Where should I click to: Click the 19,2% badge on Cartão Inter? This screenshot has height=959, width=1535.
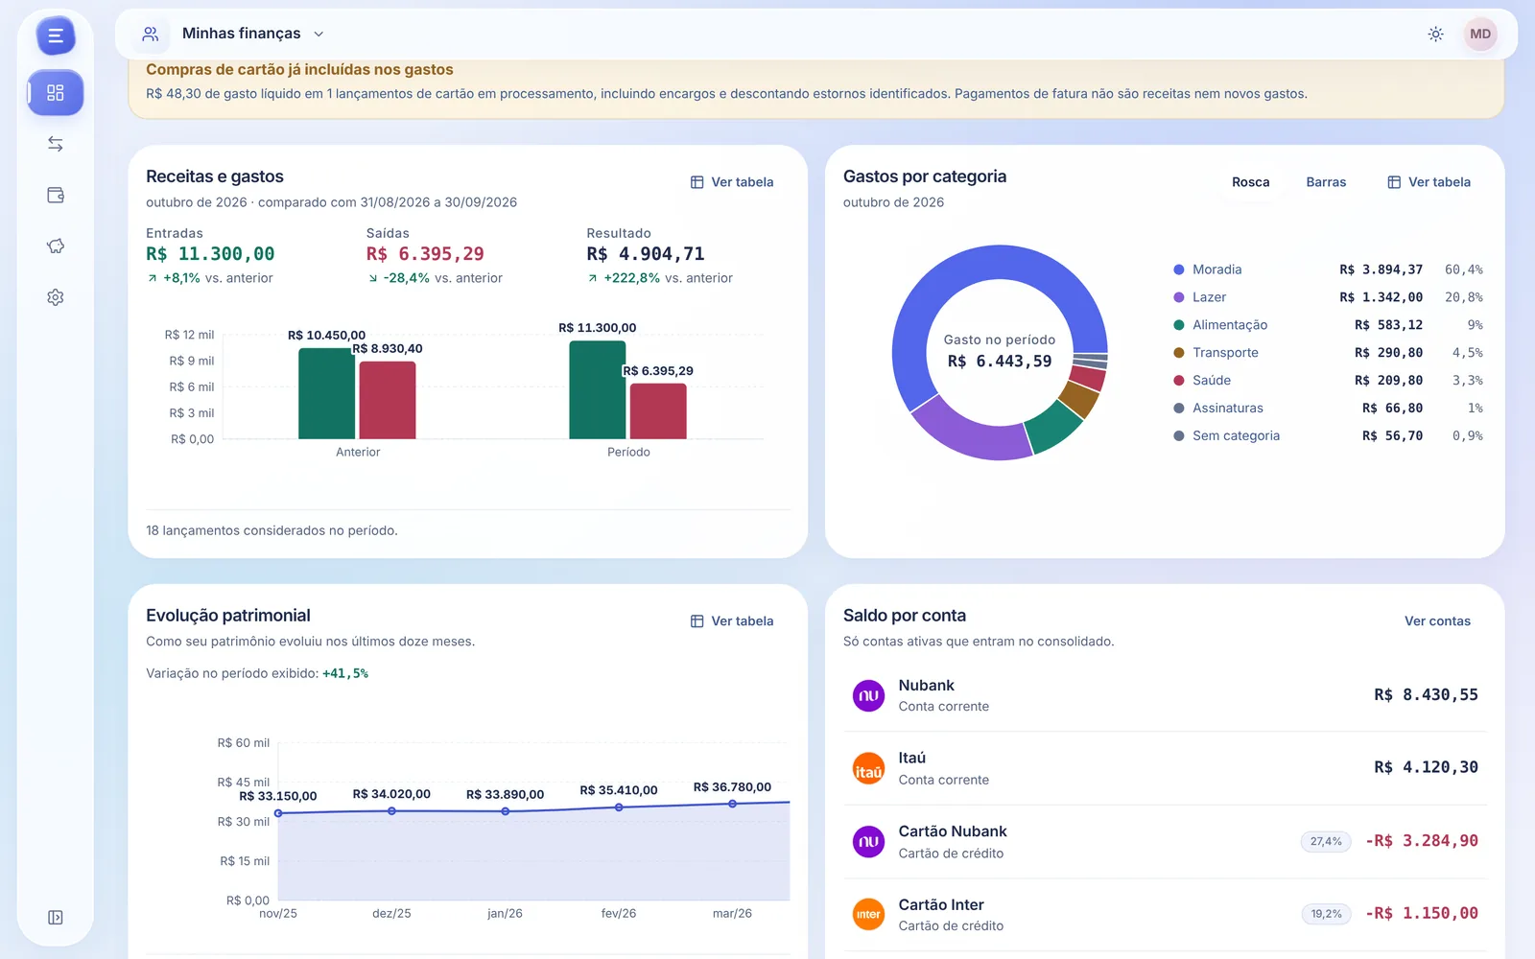pyautogui.click(x=1326, y=914)
